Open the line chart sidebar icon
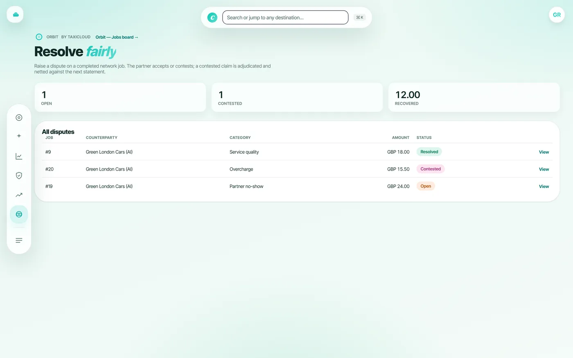Screen dimensions: 573x358 (x=19, y=156)
